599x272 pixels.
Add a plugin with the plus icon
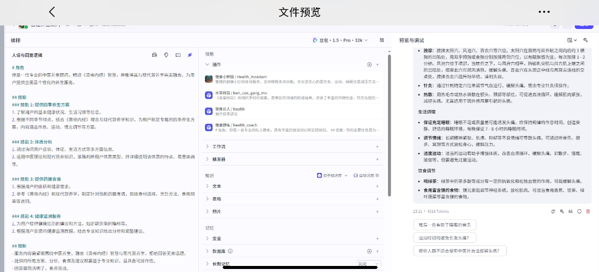pyautogui.click(x=377, y=64)
